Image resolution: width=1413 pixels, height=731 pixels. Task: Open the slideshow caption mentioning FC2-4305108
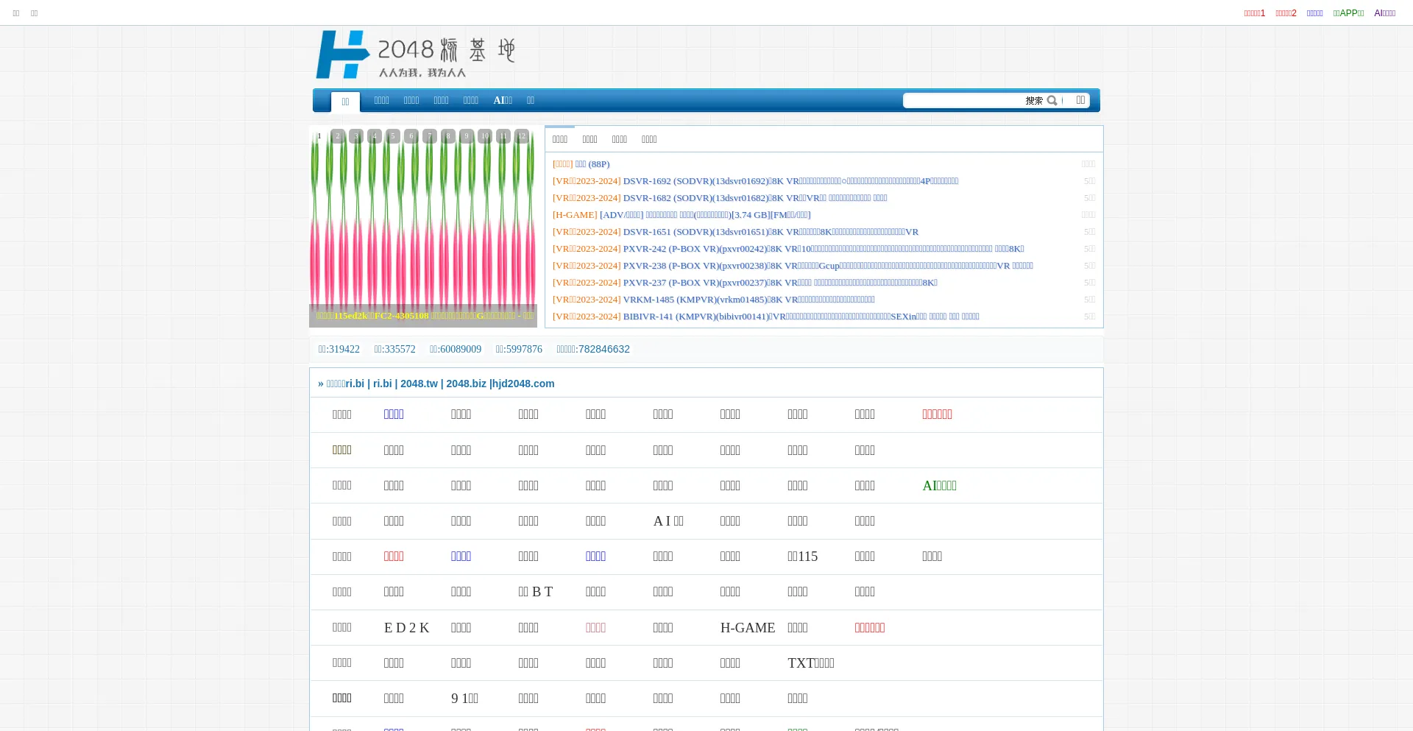(x=425, y=316)
